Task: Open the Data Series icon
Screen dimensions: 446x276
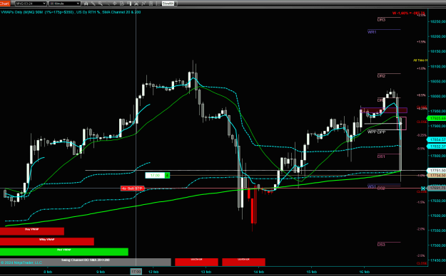Action: click(136, 4)
